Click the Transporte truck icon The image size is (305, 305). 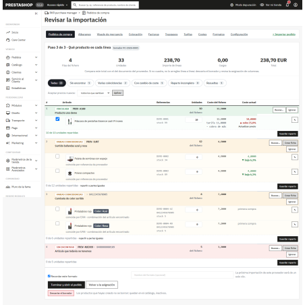8,120
